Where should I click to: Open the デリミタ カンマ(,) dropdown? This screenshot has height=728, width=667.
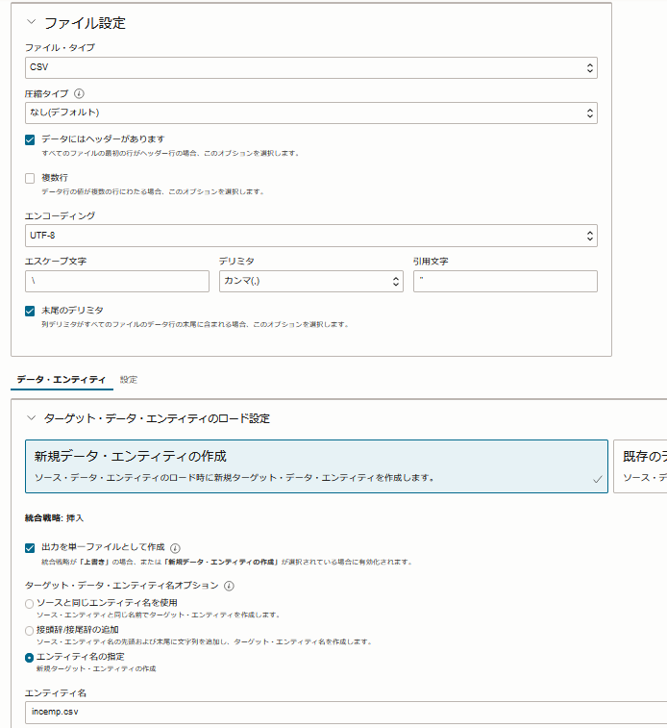click(x=311, y=282)
